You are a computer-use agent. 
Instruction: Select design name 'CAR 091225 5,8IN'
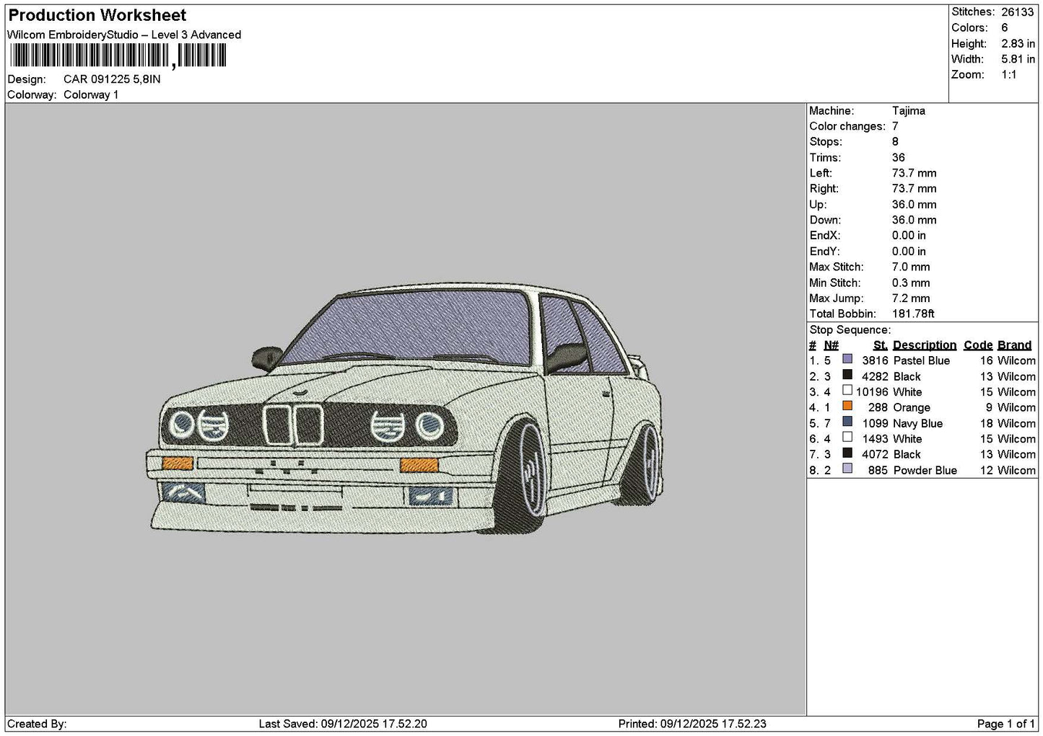112,79
